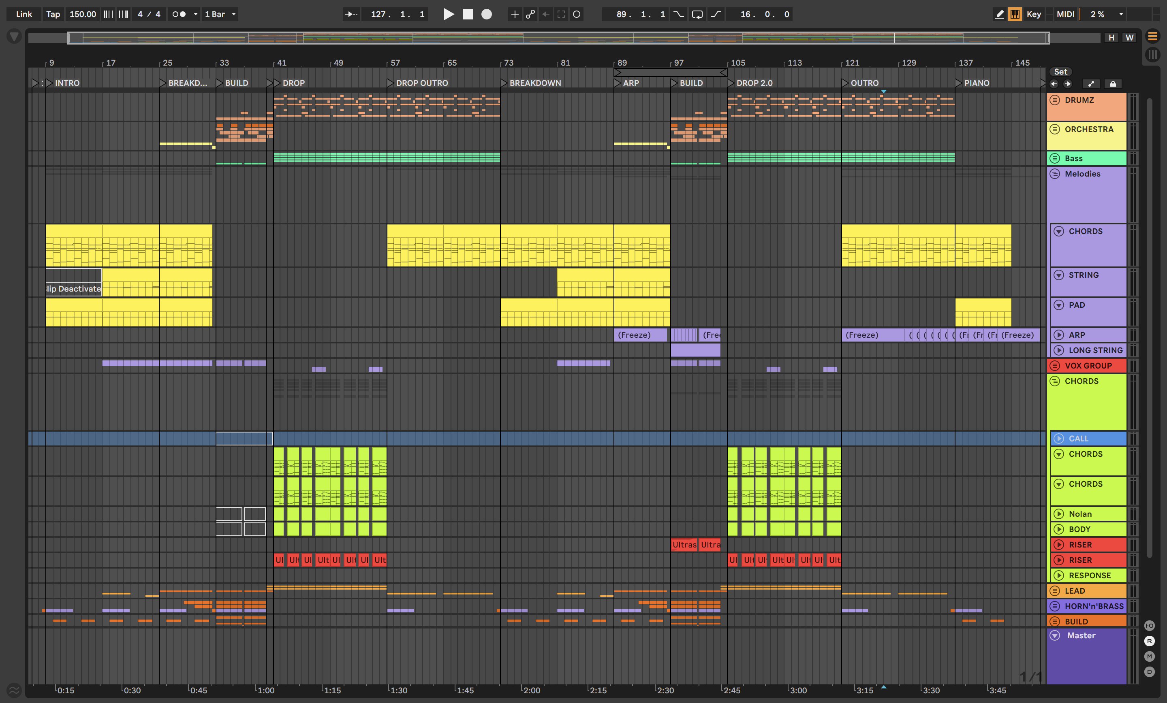Click the arrangement overview zoom bar
This screenshot has height=703, width=1167.
point(559,38)
